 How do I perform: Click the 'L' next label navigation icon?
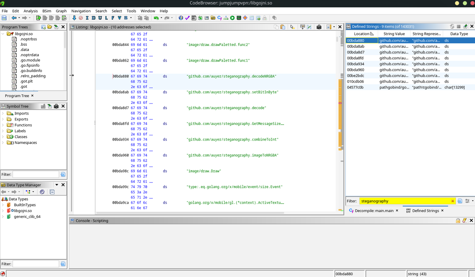(106, 18)
